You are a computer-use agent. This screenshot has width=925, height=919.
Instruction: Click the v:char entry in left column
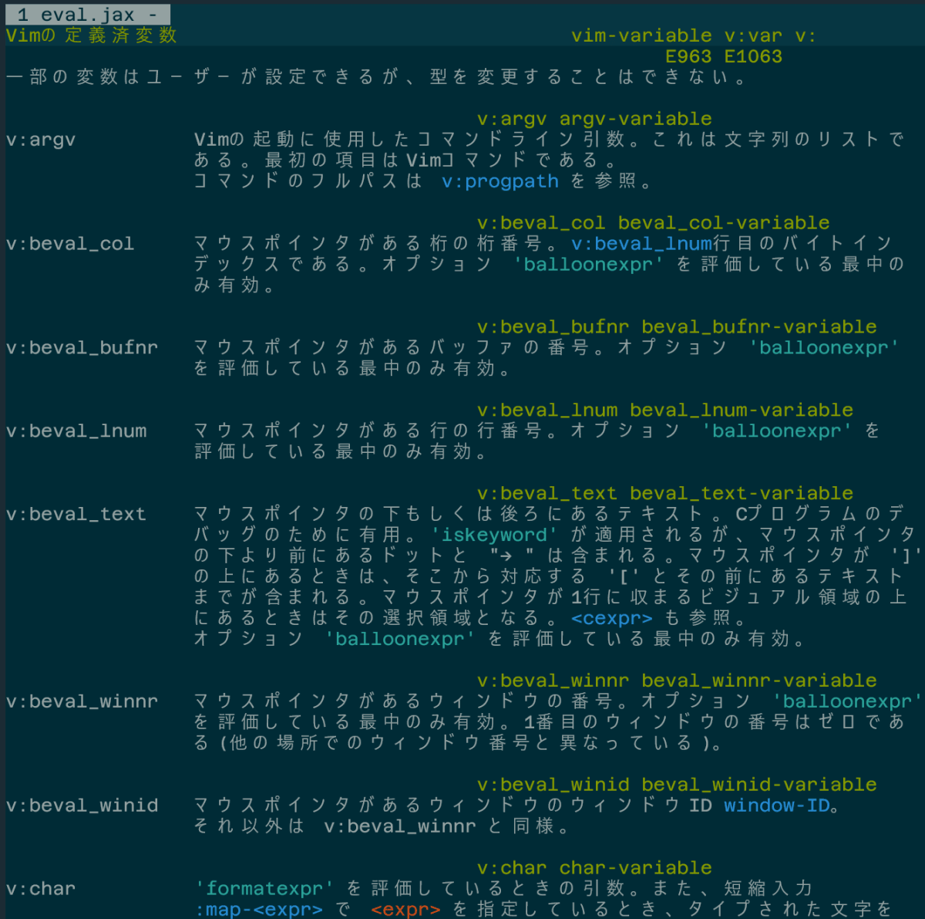tap(41, 889)
